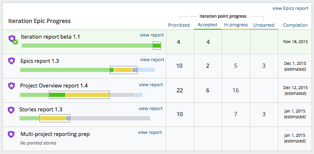Image resolution: width=314 pixels, height=154 pixels.
Task: Open view report for Multi-project reporting prep
Action: pos(150,132)
